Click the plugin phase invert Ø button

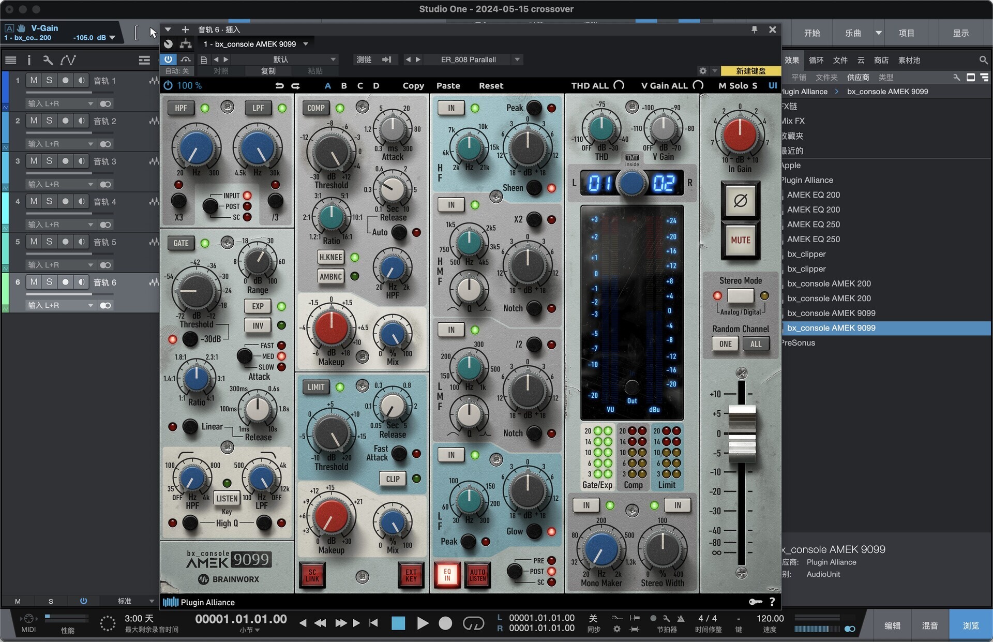[740, 200]
